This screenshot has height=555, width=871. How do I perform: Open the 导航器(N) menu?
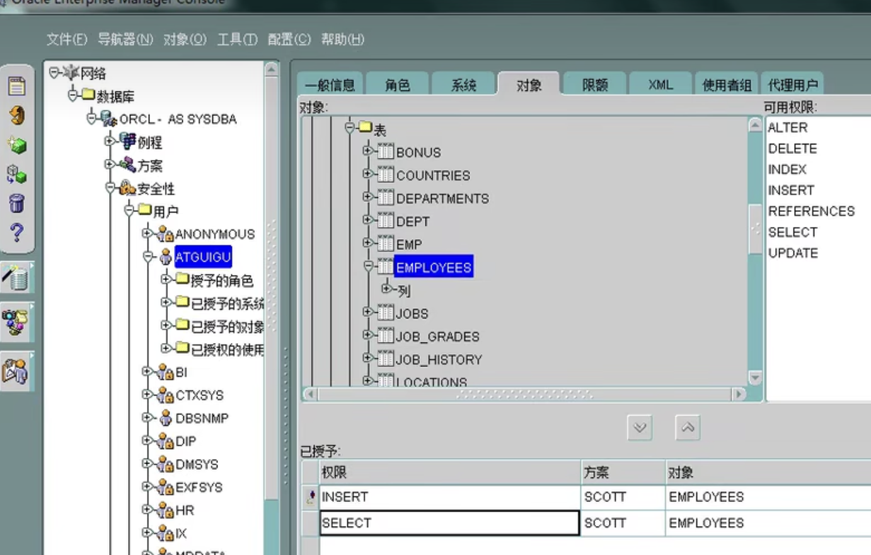[x=125, y=39]
